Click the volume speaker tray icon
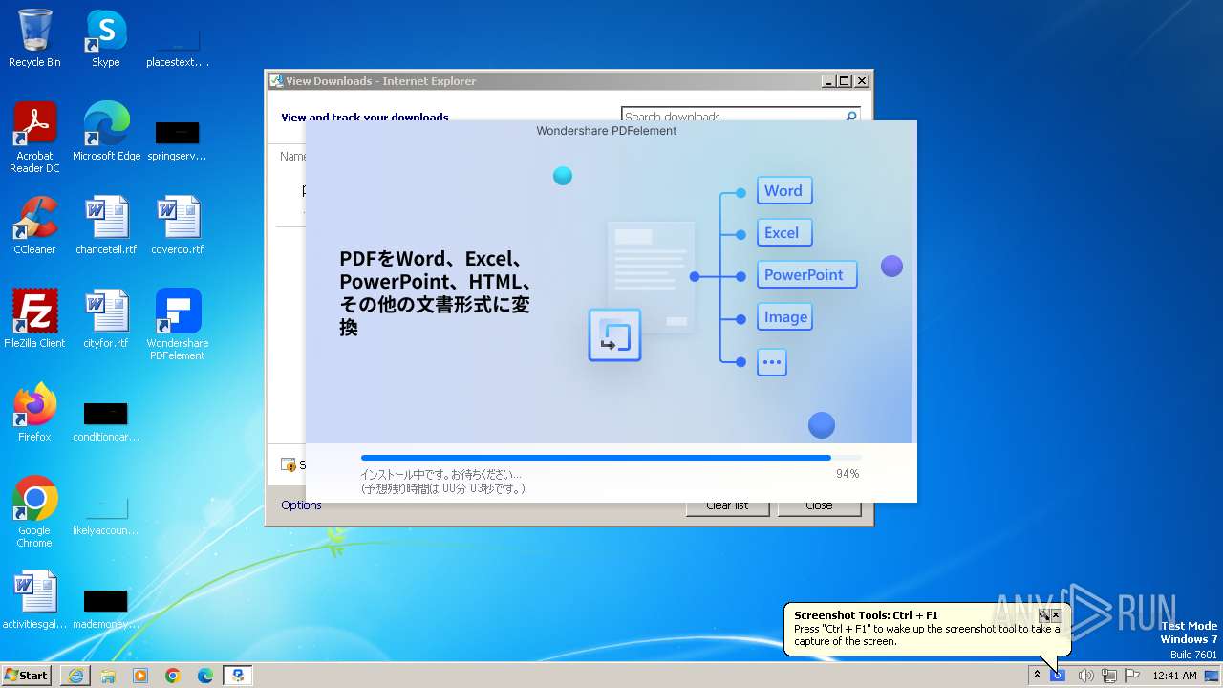The width and height of the screenshot is (1223, 688). tap(1085, 676)
